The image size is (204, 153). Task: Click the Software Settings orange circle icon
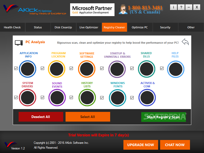[87, 69]
